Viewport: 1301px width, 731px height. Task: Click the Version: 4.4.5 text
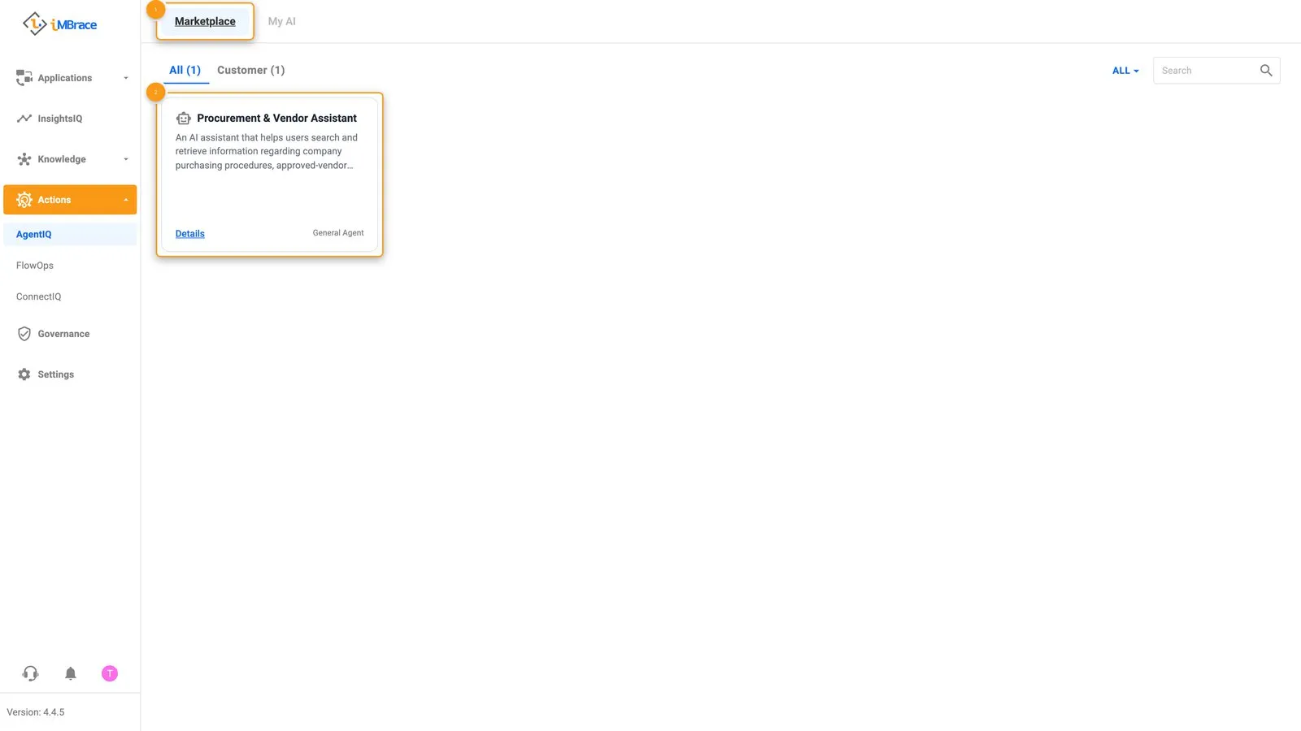click(36, 712)
